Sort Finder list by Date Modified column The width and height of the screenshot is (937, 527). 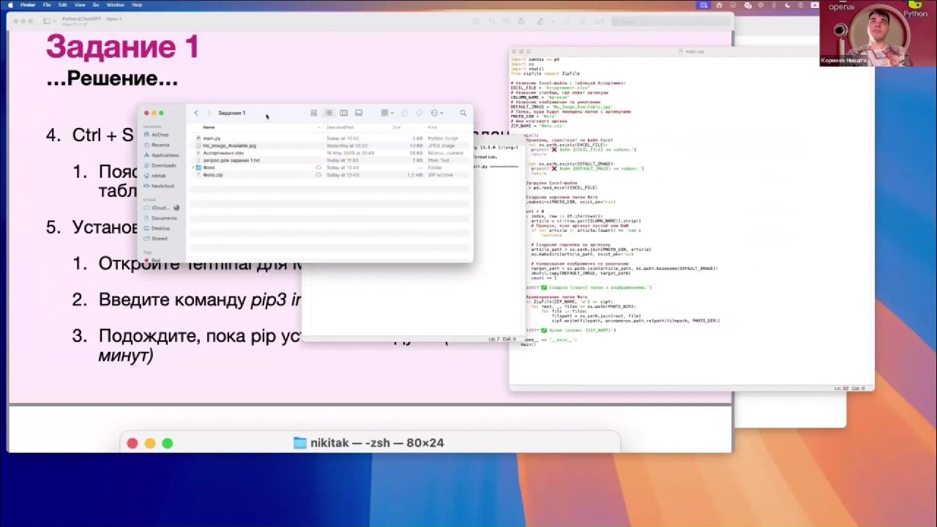click(340, 127)
